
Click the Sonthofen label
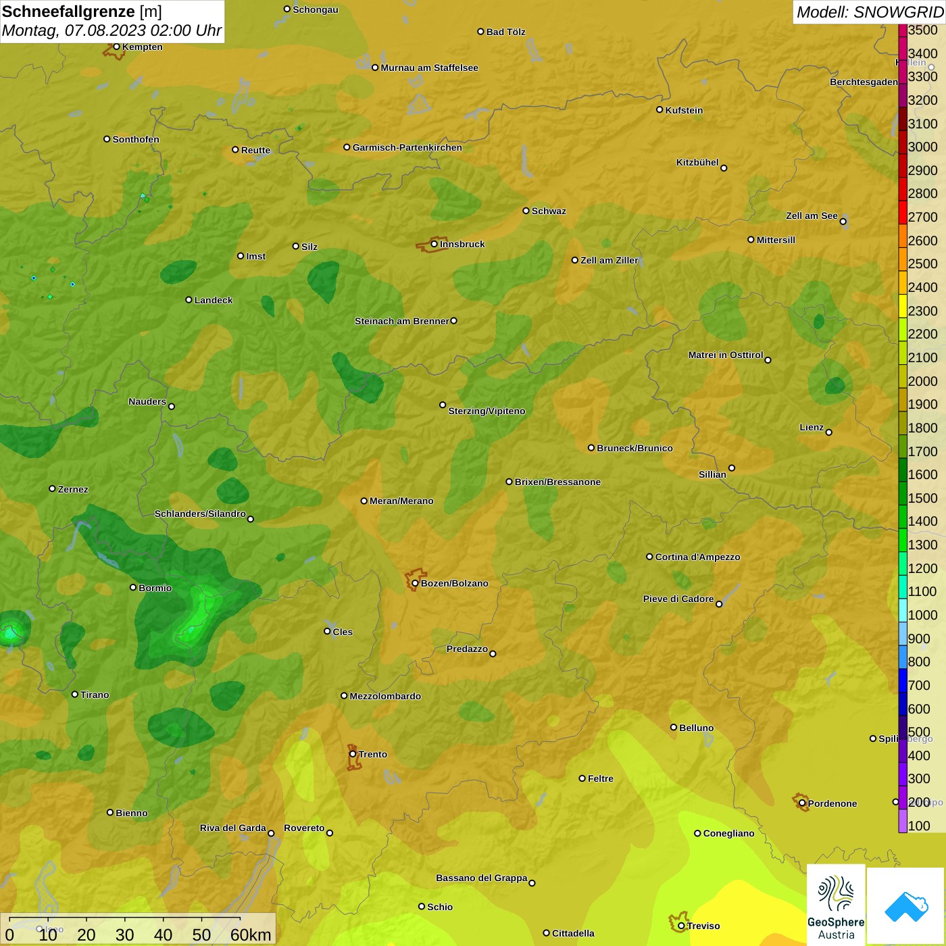click(x=136, y=139)
